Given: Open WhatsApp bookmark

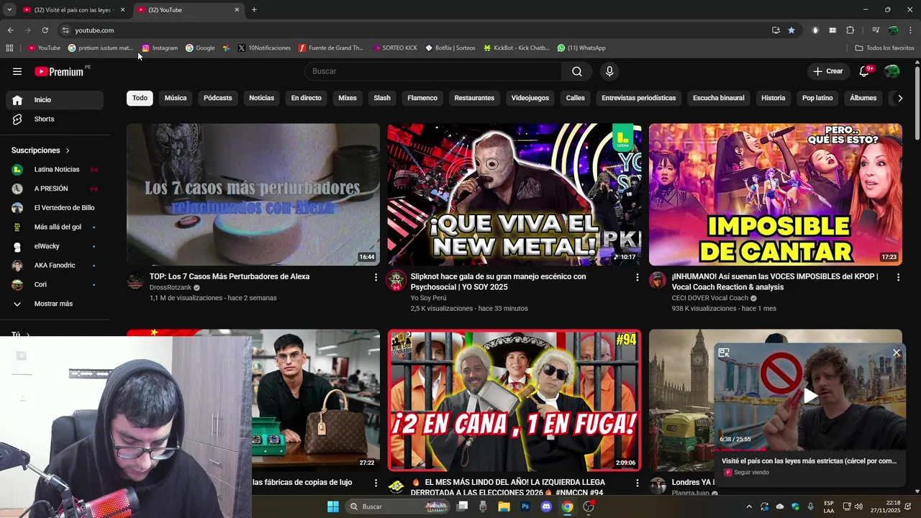Looking at the screenshot, I should tap(581, 48).
